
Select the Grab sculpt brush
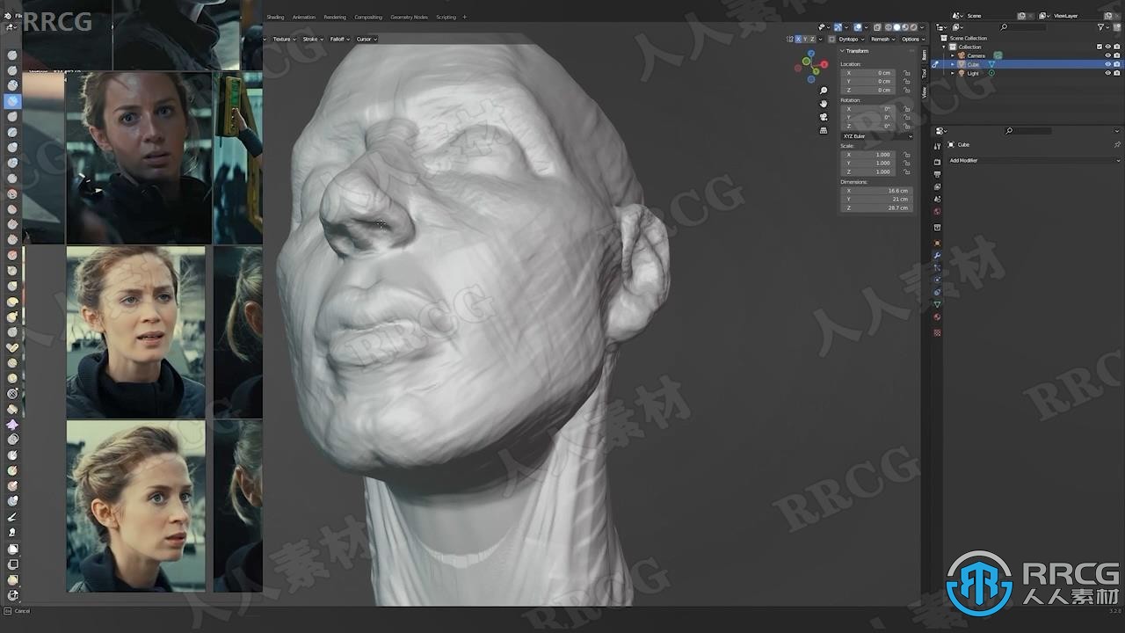pos(12,286)
